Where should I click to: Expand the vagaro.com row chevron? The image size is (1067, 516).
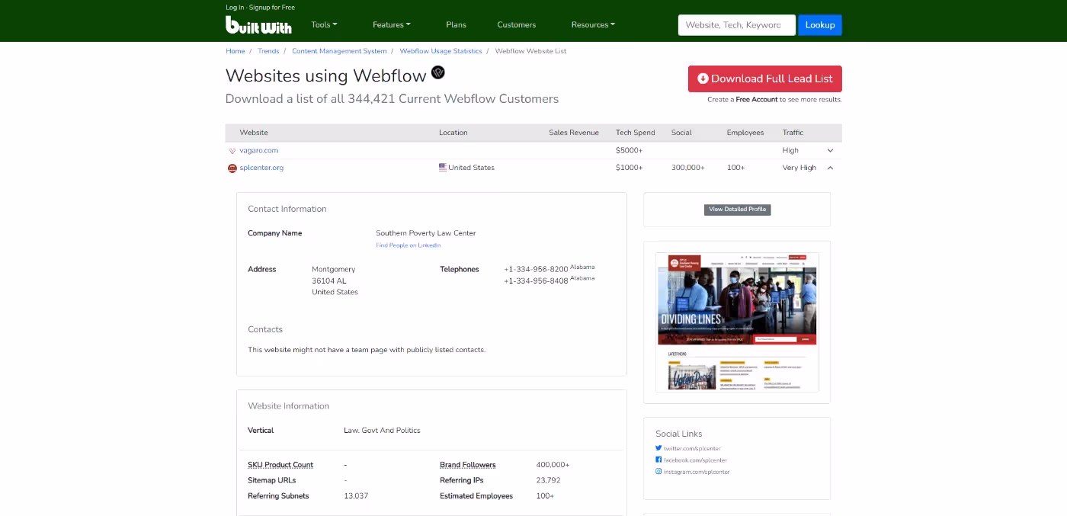coord(830,151)
